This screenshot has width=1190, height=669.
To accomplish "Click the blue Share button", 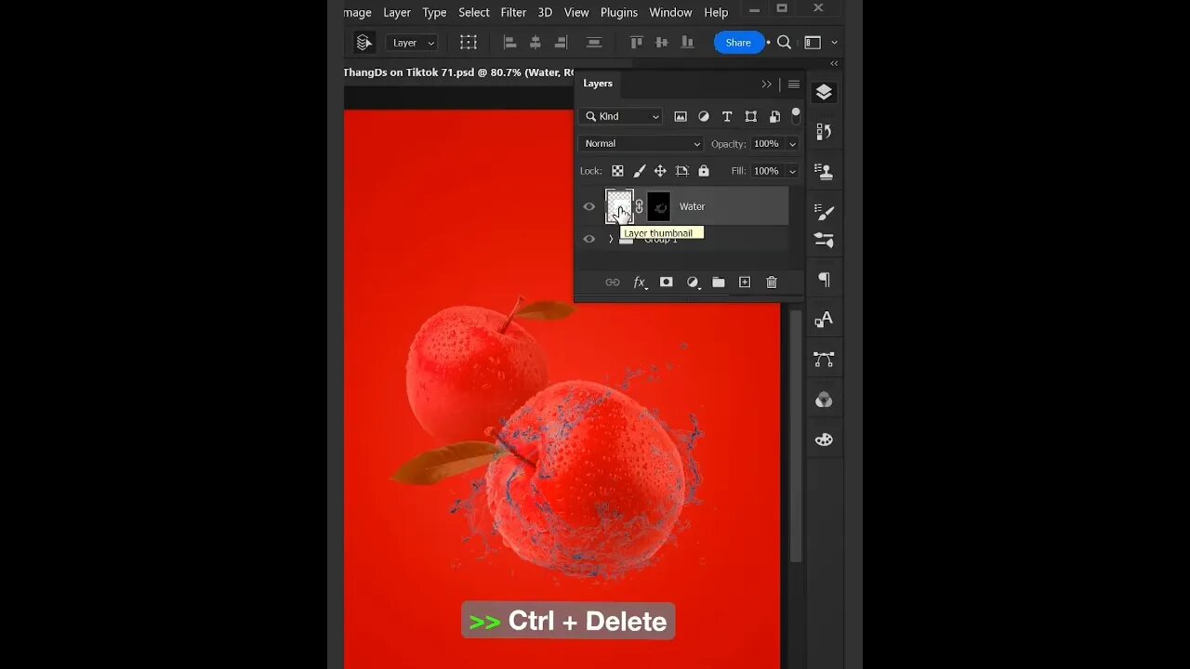I will (738, 42).
